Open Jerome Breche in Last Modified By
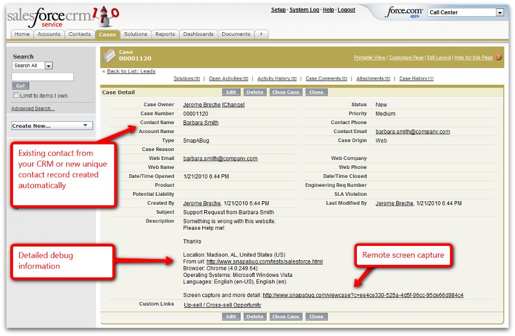Screen dimensions: 515x336 394,204
